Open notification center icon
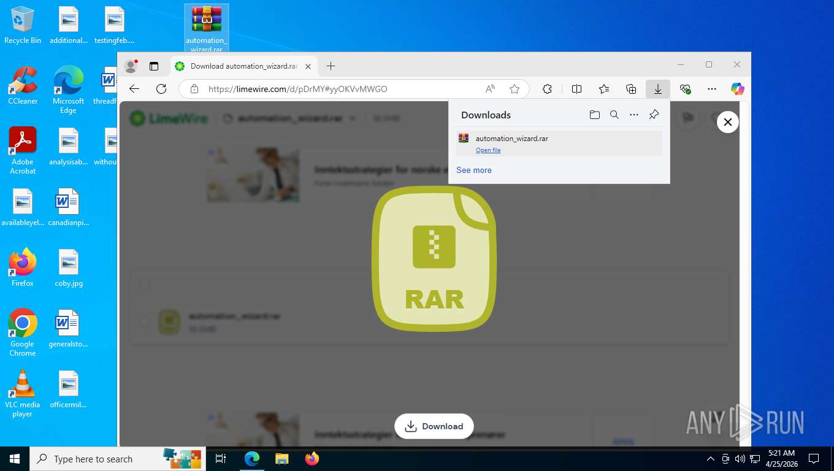The width and height of the screenshot is (834, 471). (x=814, y=459)
